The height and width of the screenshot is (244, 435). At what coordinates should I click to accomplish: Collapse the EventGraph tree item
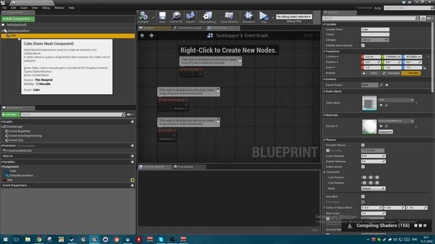pos(2,127)
